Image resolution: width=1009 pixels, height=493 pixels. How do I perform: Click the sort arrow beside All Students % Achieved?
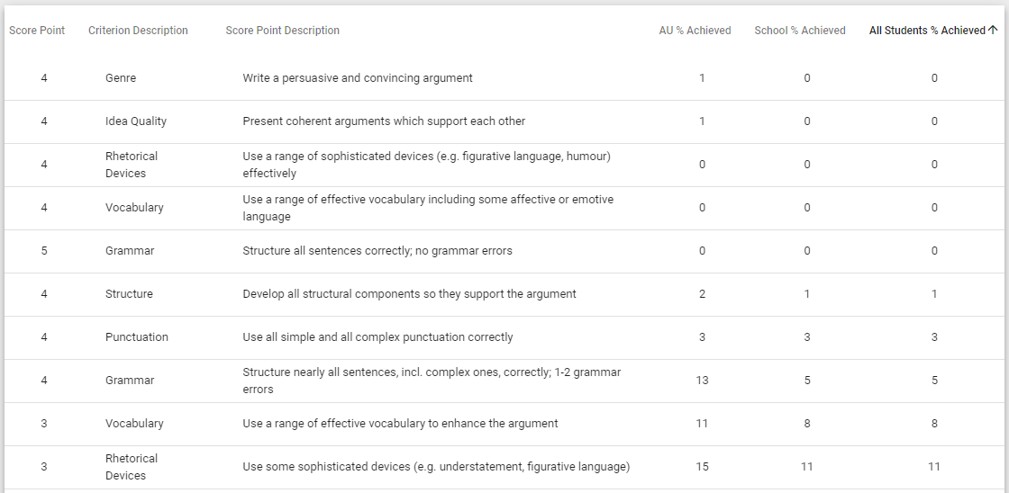coord(992,31)
